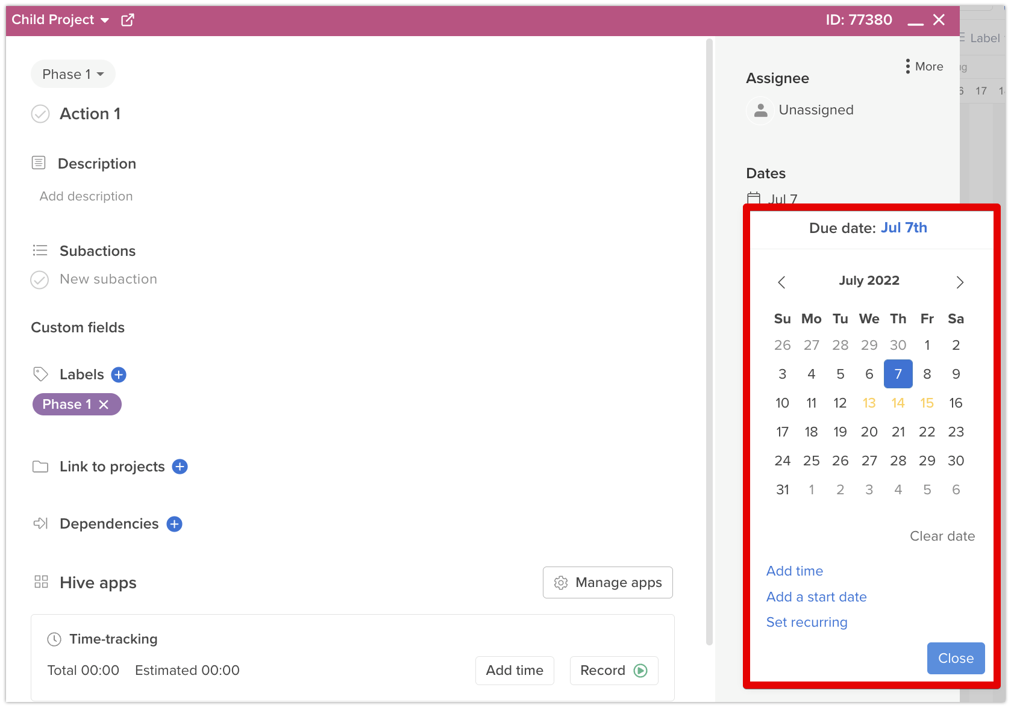
Task: Remove the Phase 1 label
Action: 104,405
